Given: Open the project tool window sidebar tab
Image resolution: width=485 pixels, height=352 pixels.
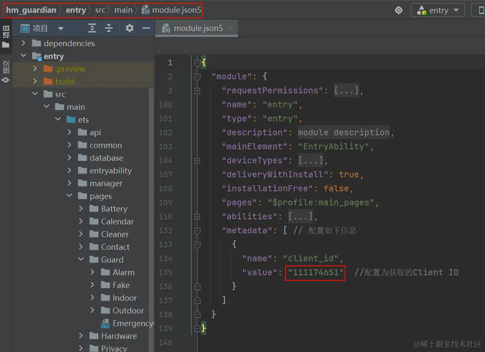Looking at the screenshot, I should pyautogui.click(x=6, y=36).
